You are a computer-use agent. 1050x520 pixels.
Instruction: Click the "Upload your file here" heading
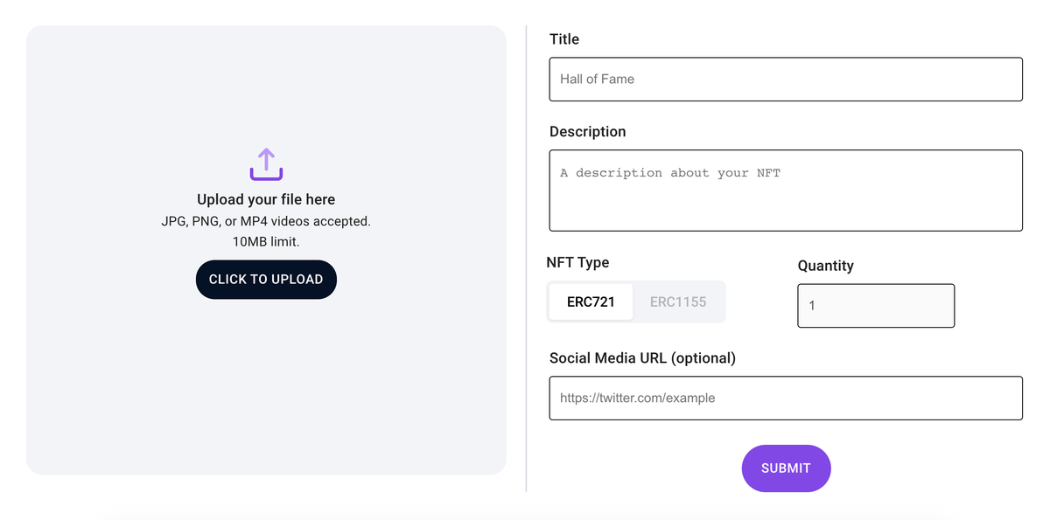tap(266, 199)
